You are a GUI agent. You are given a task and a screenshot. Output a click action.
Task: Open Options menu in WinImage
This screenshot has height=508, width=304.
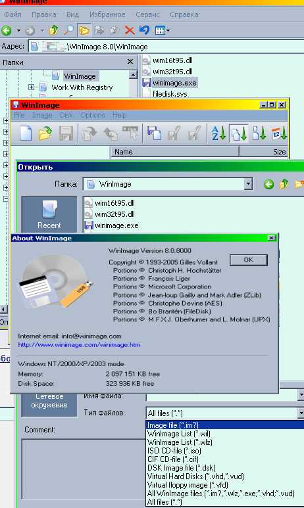(93, 116)
